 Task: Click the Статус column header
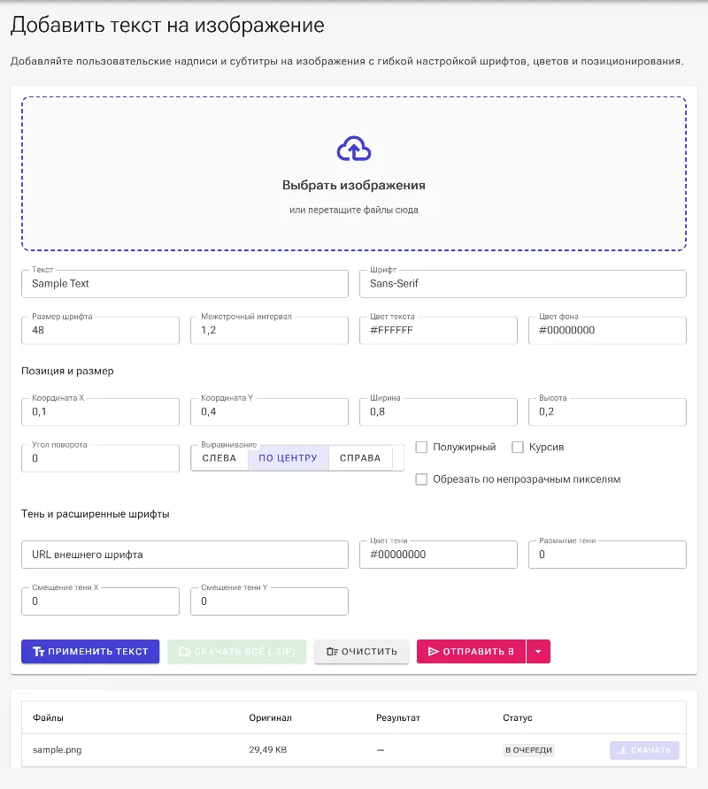517,717
